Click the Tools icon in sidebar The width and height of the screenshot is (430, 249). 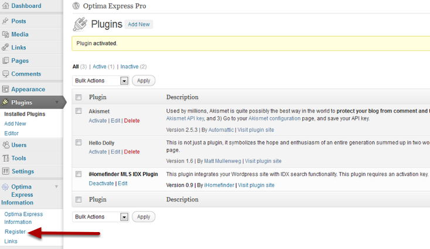5,158
